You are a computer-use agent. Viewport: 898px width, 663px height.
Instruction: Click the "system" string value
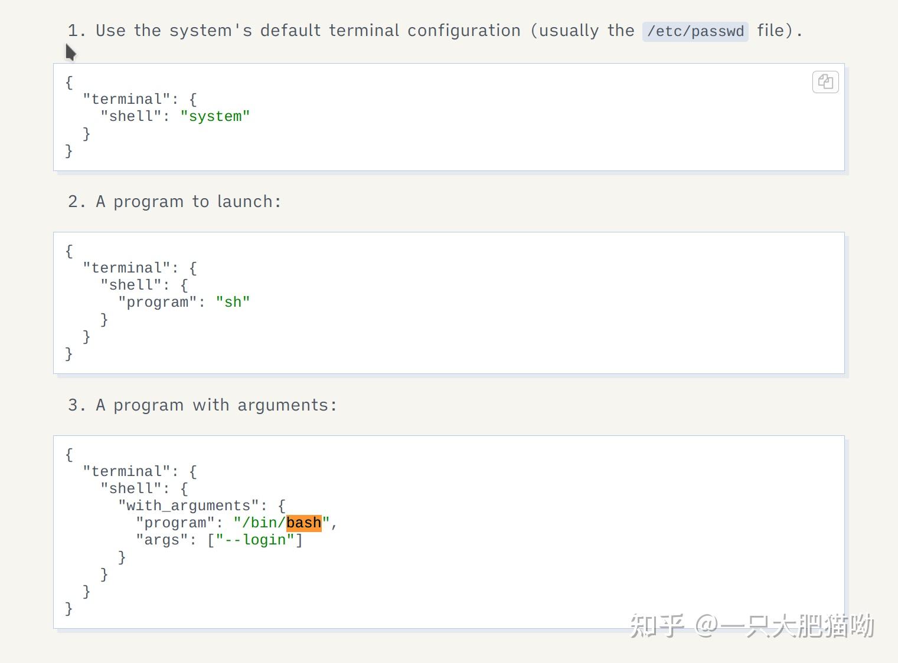(215, 116)
